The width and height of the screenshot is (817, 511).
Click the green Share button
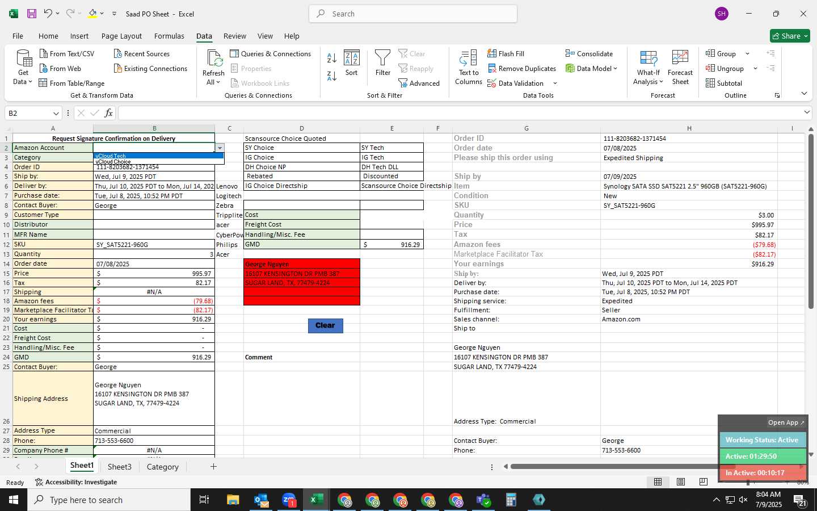coord(790,36)
